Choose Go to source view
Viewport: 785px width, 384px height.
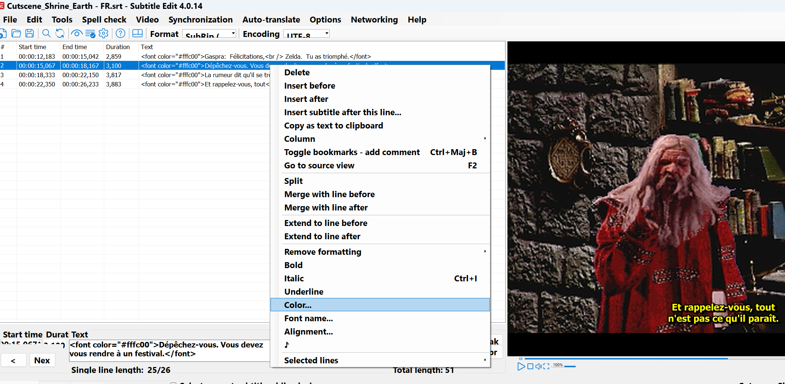[x=380, y=165]
